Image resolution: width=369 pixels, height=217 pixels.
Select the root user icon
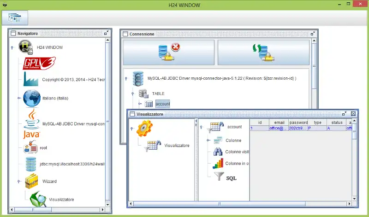click(30, 147)
